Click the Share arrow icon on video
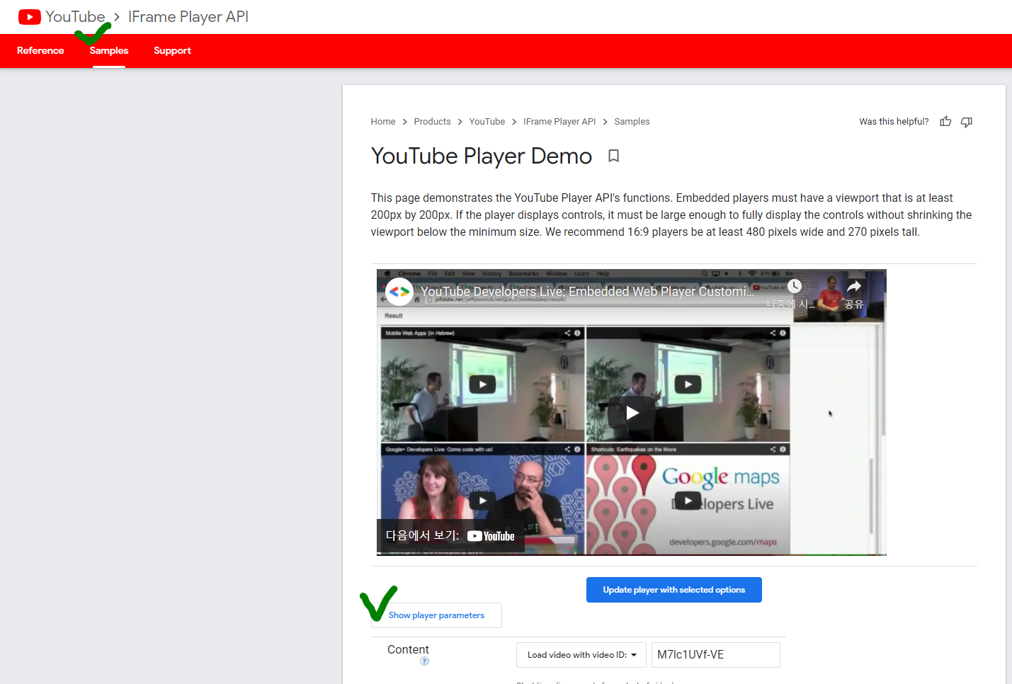The height and width of the screenshot is (684, 1012). coord(854,286)
